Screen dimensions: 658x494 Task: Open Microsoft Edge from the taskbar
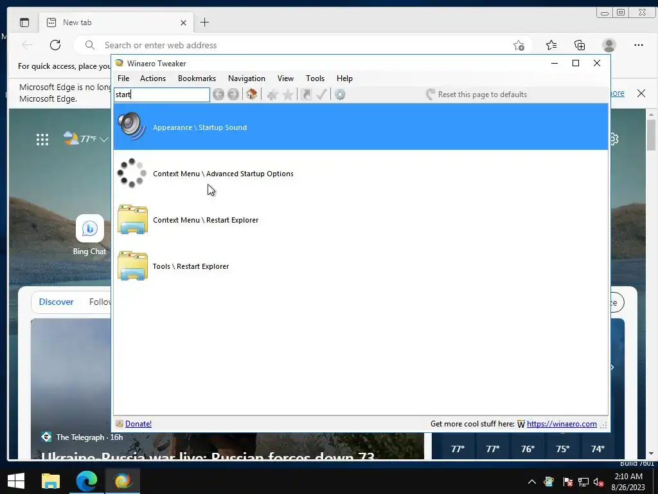[x=87, y=481]
